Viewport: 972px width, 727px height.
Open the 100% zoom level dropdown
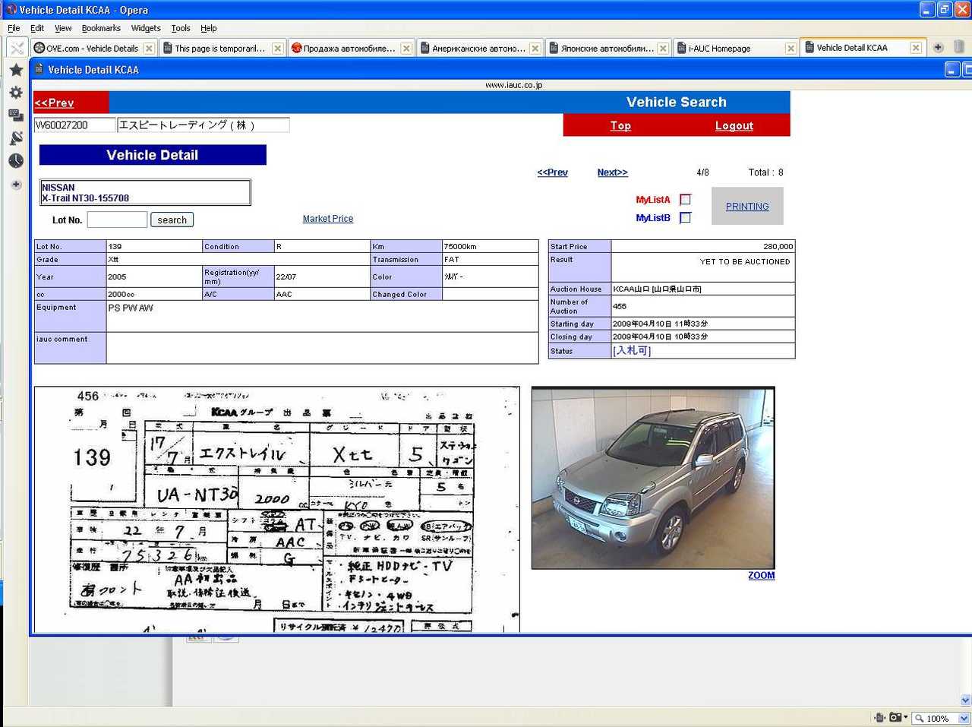click(x=964, y=718)
